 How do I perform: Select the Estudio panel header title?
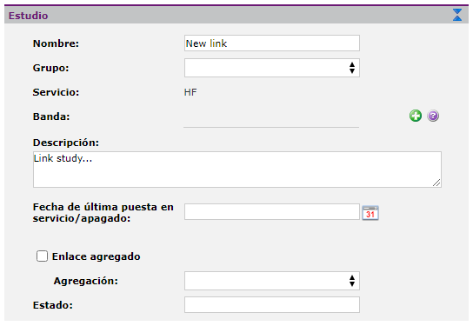click(28, 16)
